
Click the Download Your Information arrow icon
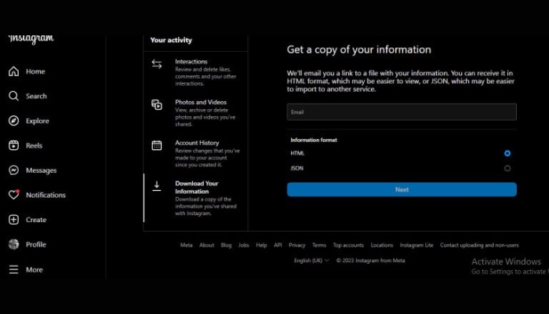(x=157, y=186)
